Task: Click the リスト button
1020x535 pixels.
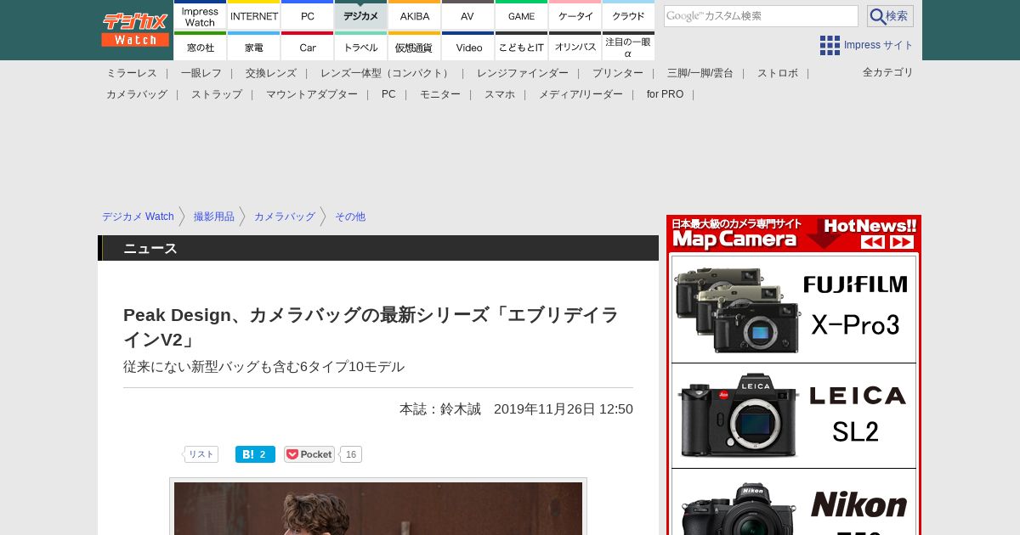Action: 201,454
